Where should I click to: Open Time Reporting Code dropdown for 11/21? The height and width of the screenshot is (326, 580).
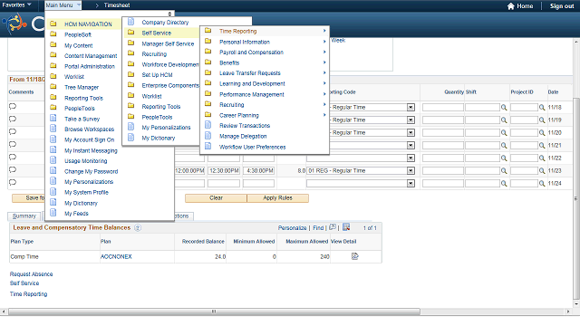[411, 146]
